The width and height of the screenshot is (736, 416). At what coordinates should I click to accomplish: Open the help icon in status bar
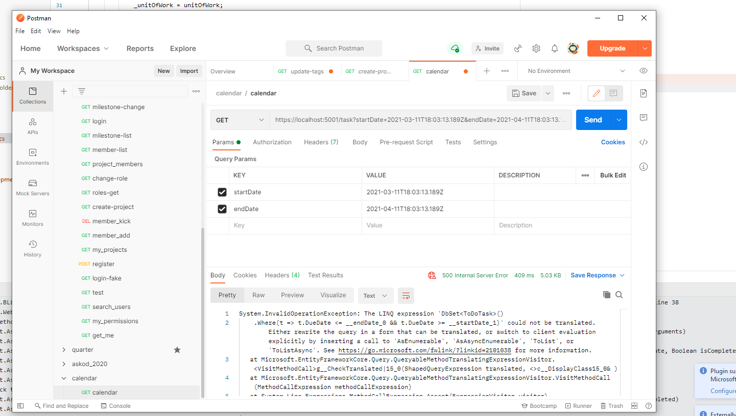(x=648, y=406)
